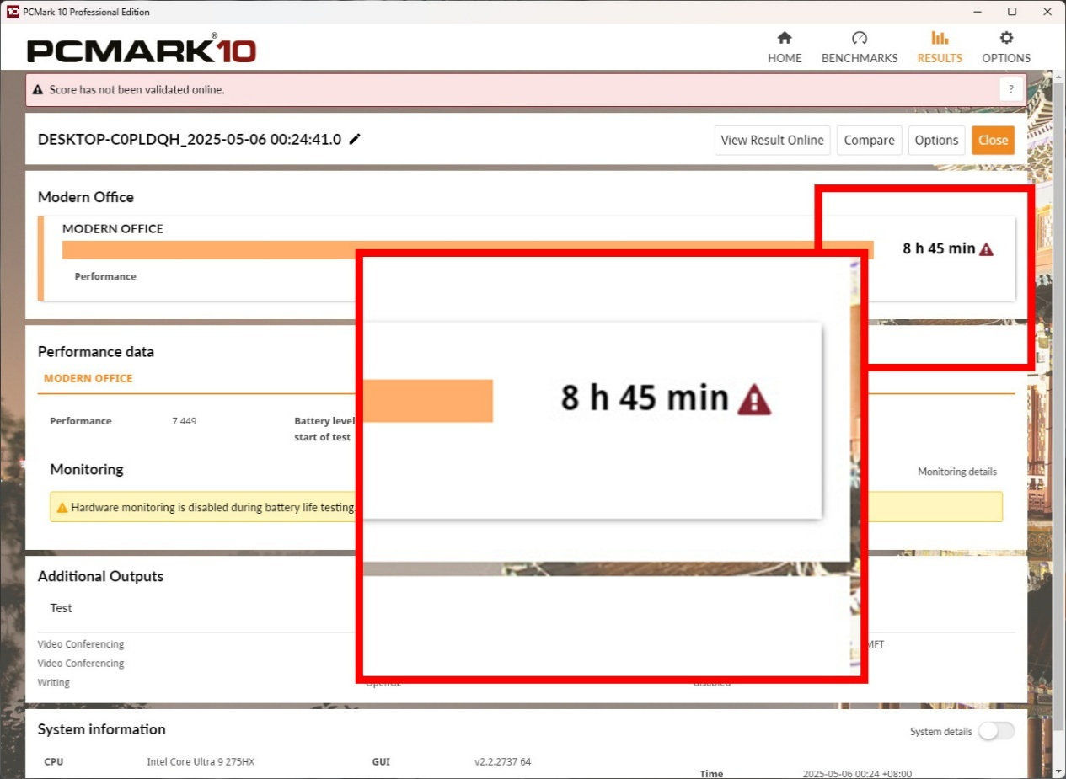1066x779 pixels.
Task: Click the pencil icon to rename result
Action: (355, 139)
